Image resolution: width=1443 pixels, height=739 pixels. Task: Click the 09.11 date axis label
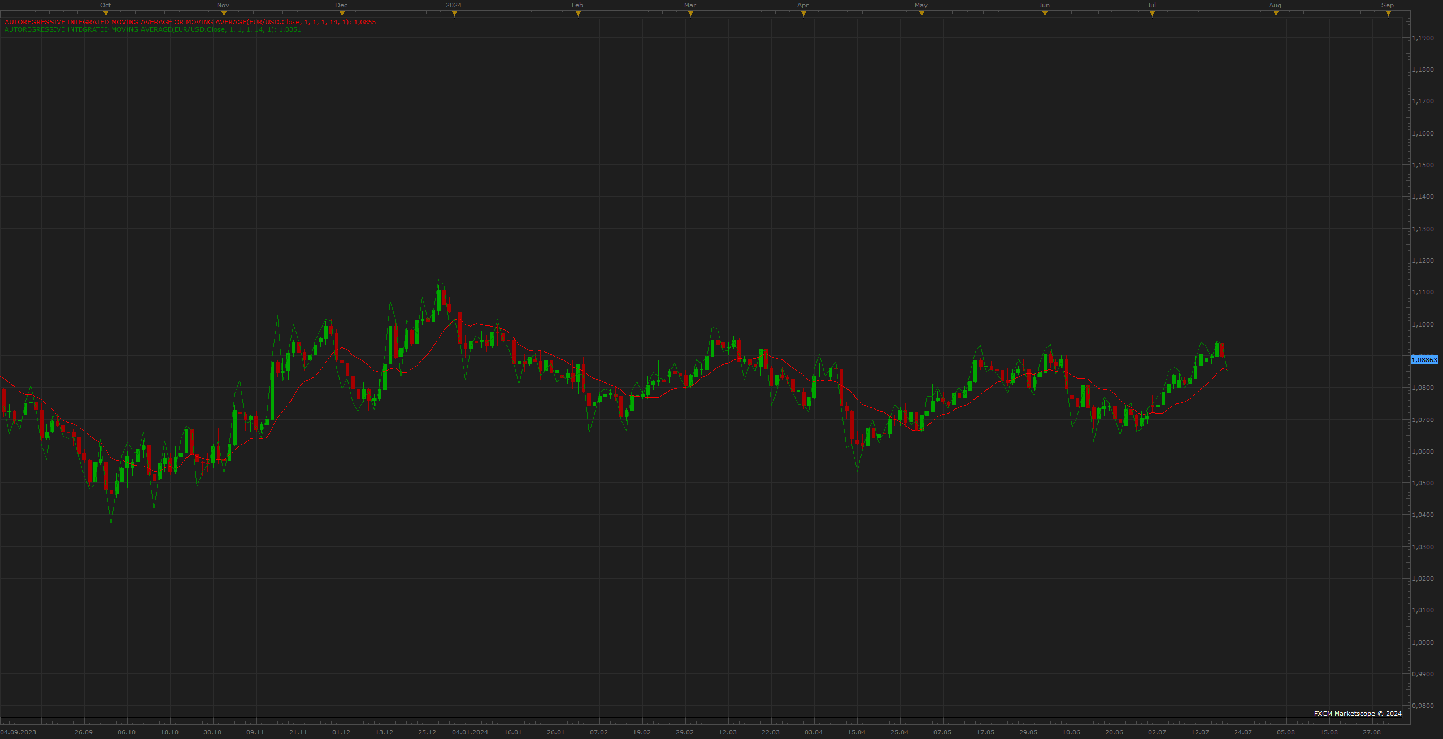click(255, 732)
